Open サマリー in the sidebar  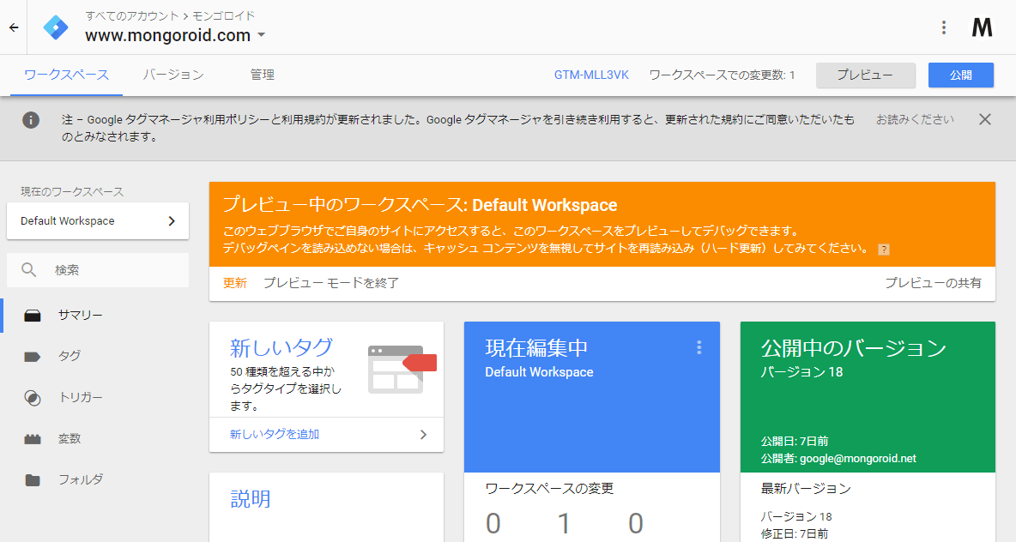[80, 316]
